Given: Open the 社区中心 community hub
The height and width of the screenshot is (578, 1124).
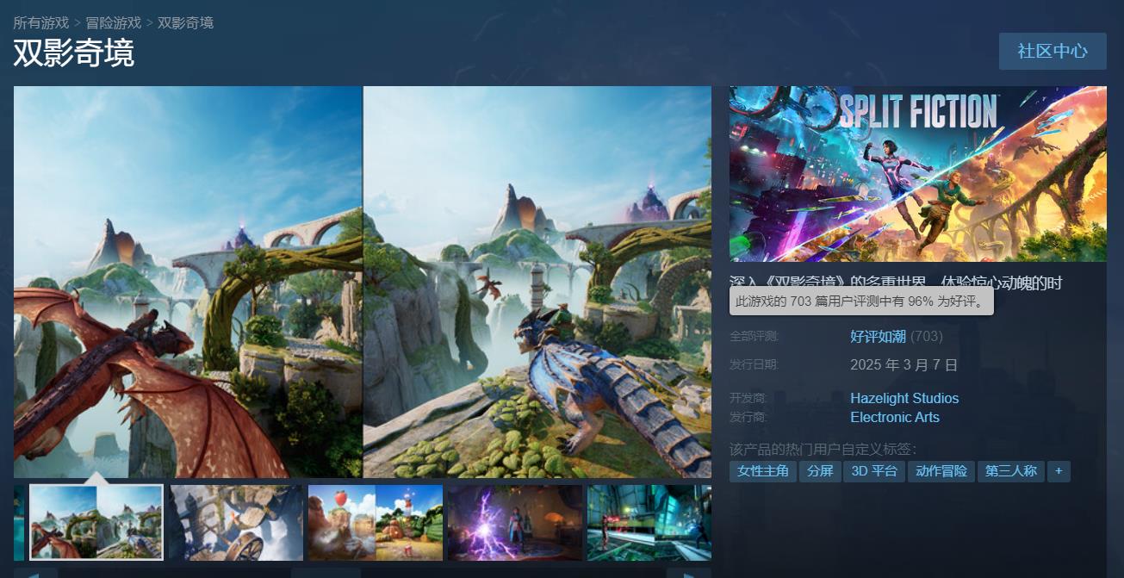Looking at the screenshot, I should (1052, 51).
